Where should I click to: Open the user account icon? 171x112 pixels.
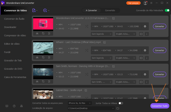point(145,3)
